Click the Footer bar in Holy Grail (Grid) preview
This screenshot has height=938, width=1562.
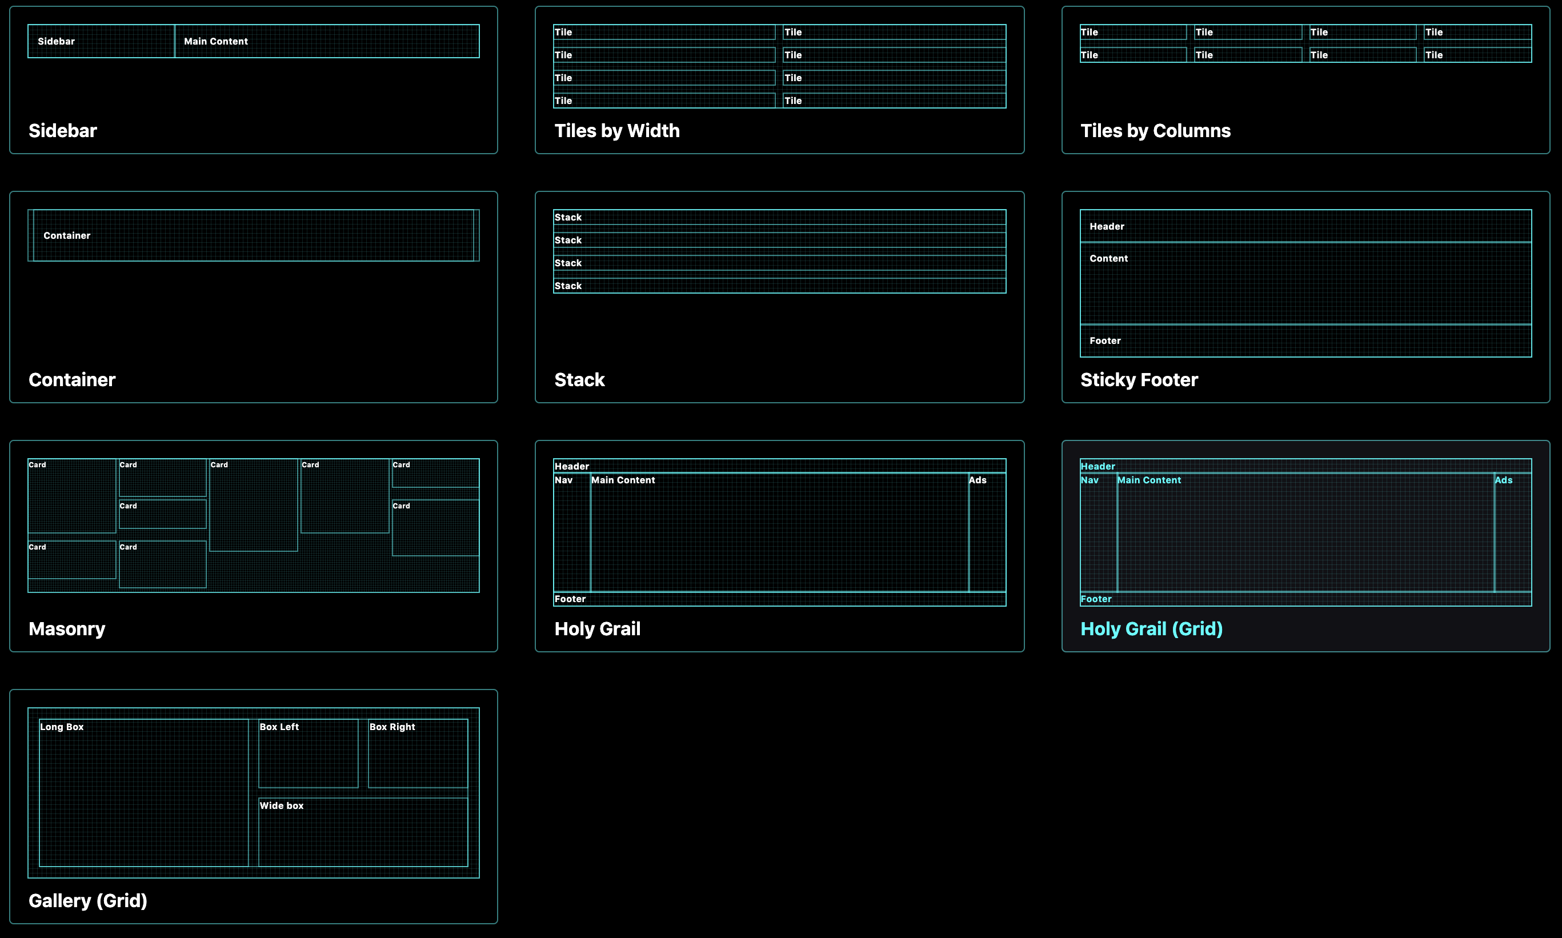(x=1306, y=599)
